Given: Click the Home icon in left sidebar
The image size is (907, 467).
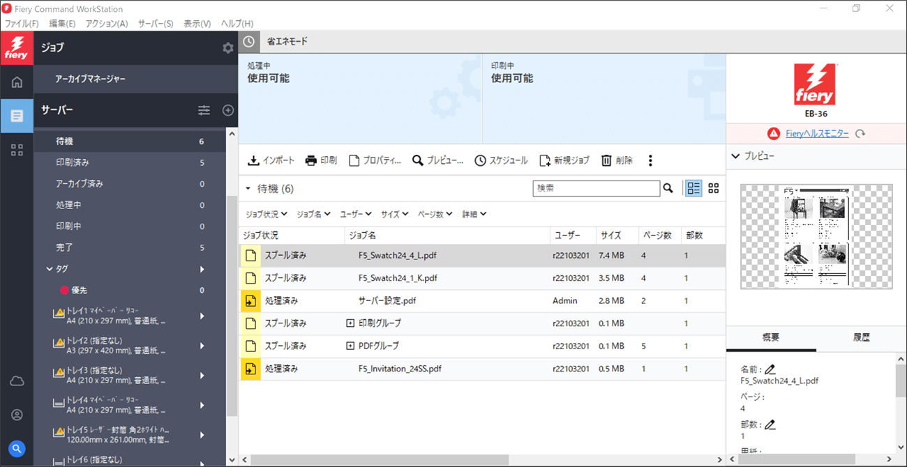Looking at the screenshot, I should tap(17, 82).
